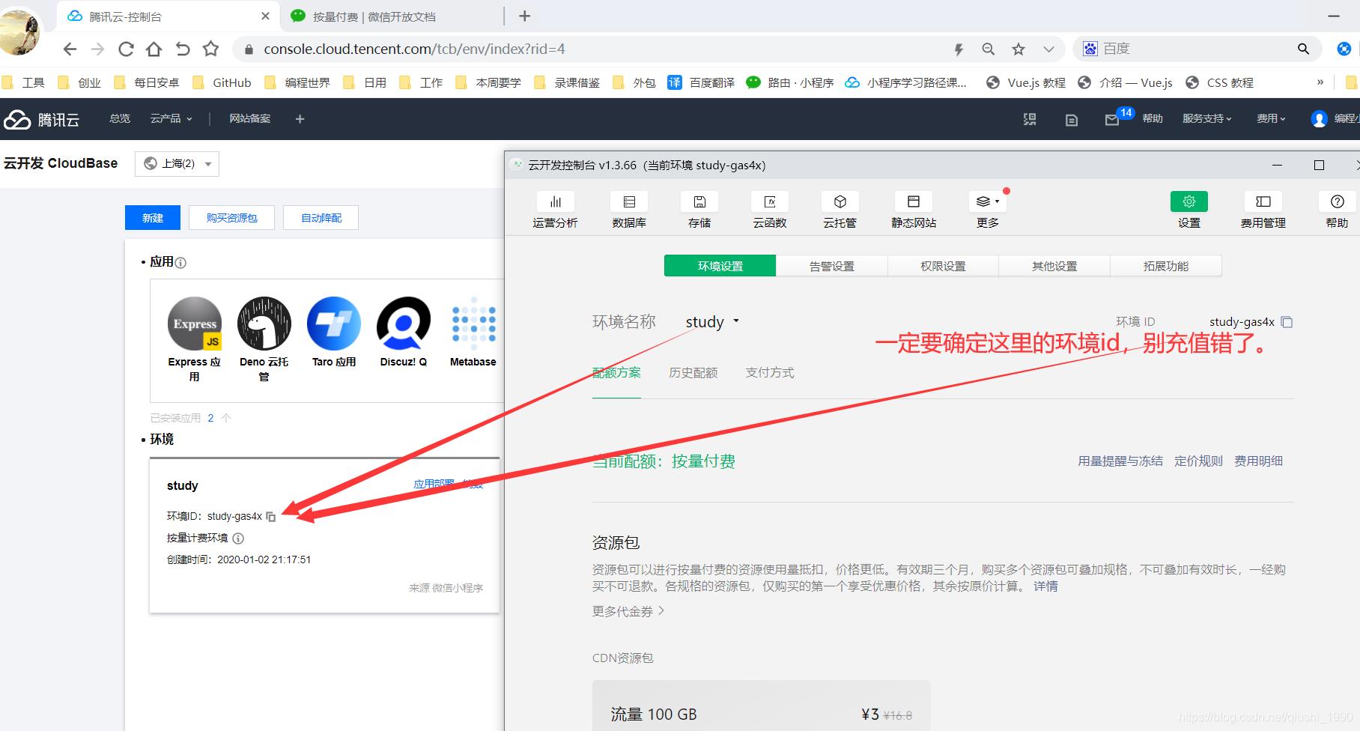Open the 费用明细 link
Image resolution: width=1360 pixels, height=731 pixels.
[x=1259, y=461]
